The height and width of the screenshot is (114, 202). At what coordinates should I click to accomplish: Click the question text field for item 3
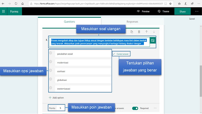click(x=99, y=42)
